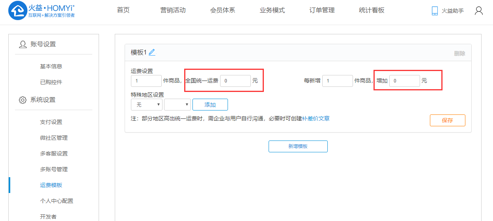Click the 账号设置 person icon
Image resolution: width=493 pixels, height=221 pixels.
23,45
